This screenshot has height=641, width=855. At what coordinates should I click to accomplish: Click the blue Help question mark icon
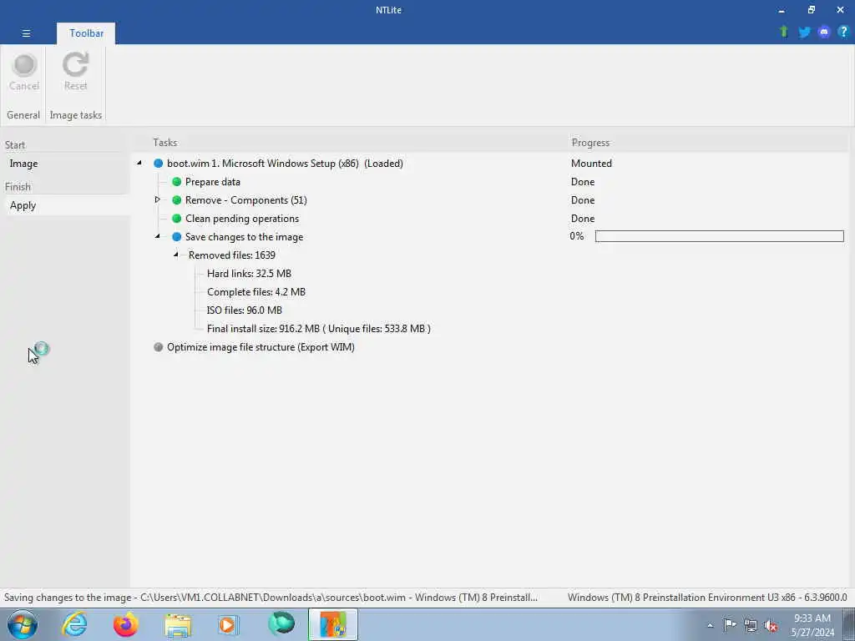click(x=843, y=32)
